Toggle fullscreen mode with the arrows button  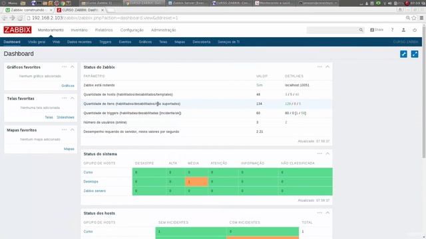(x=415, y=54)
